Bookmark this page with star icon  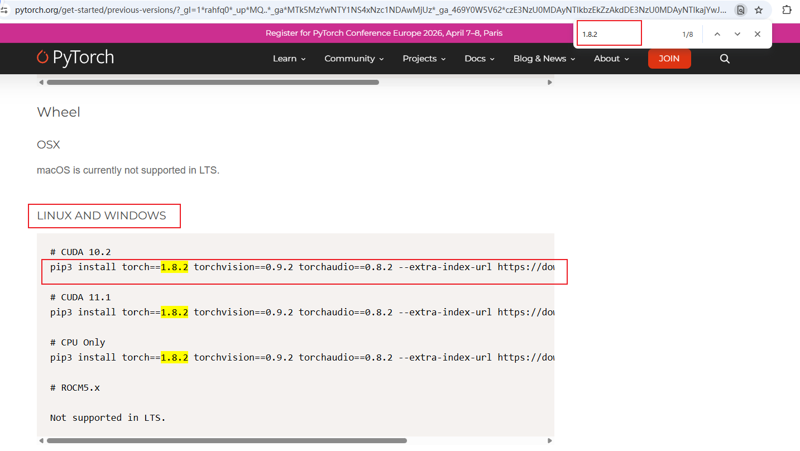tap(759, 9)
